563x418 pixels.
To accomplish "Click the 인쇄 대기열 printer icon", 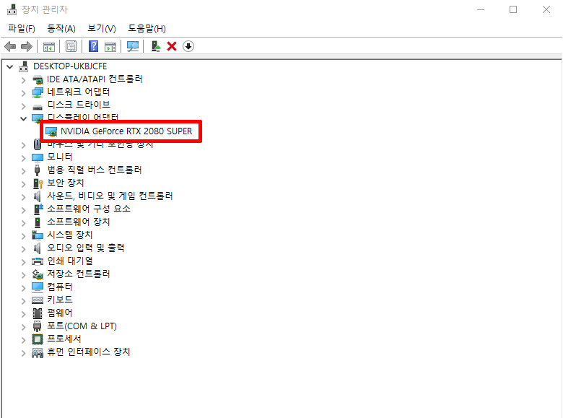I will pyautogui.click(x=38, y=261).
